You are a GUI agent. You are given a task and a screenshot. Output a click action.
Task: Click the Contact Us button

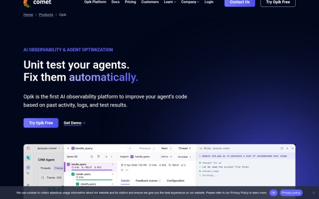point(240,2)
